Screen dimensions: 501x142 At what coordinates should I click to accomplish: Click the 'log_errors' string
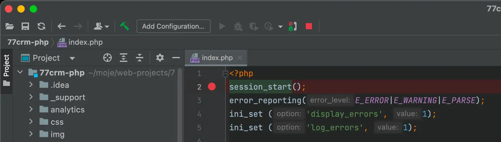[335, 128]
